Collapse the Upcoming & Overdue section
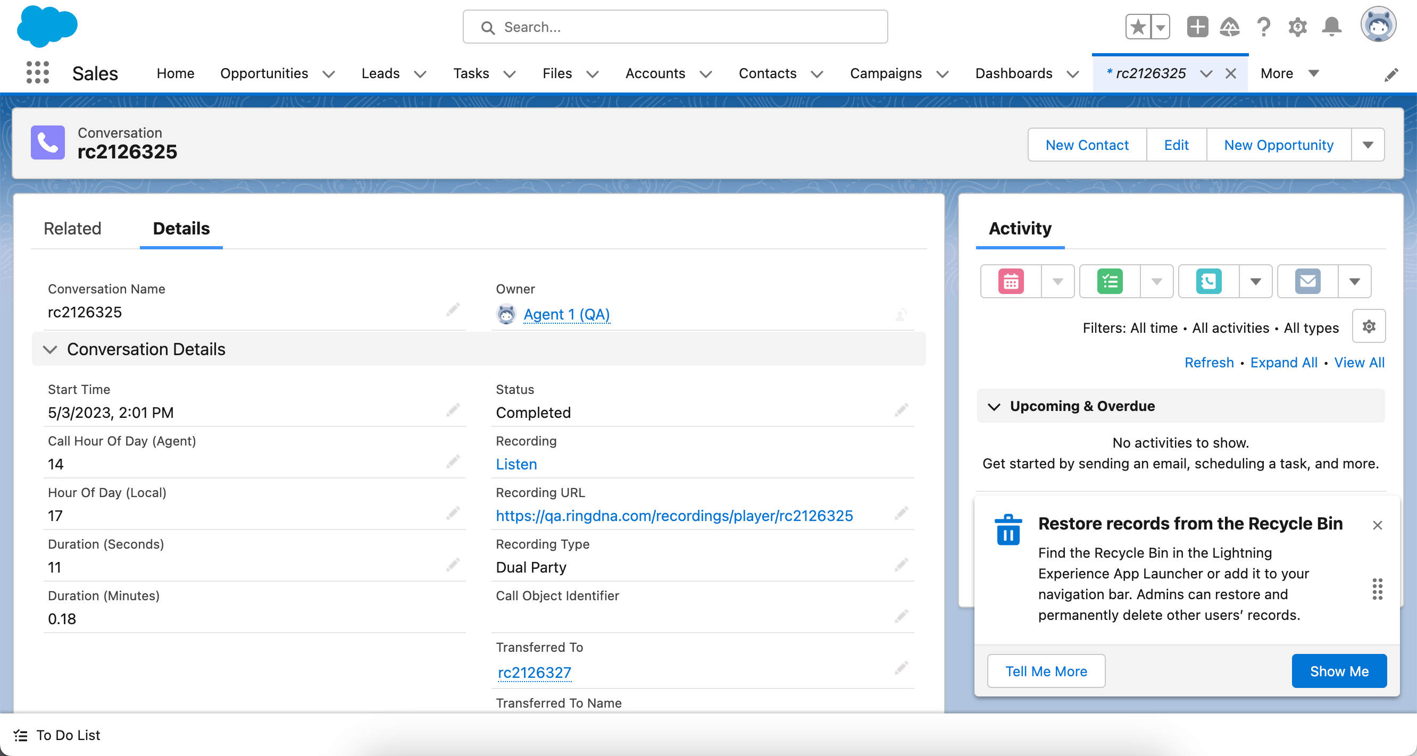 tap(994, 407)
